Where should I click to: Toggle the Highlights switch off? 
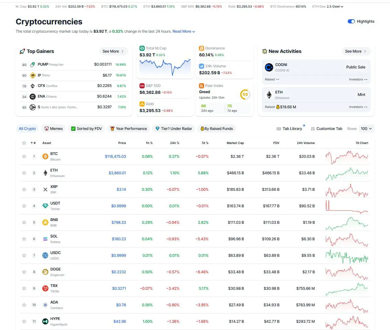tap(351, 21)
